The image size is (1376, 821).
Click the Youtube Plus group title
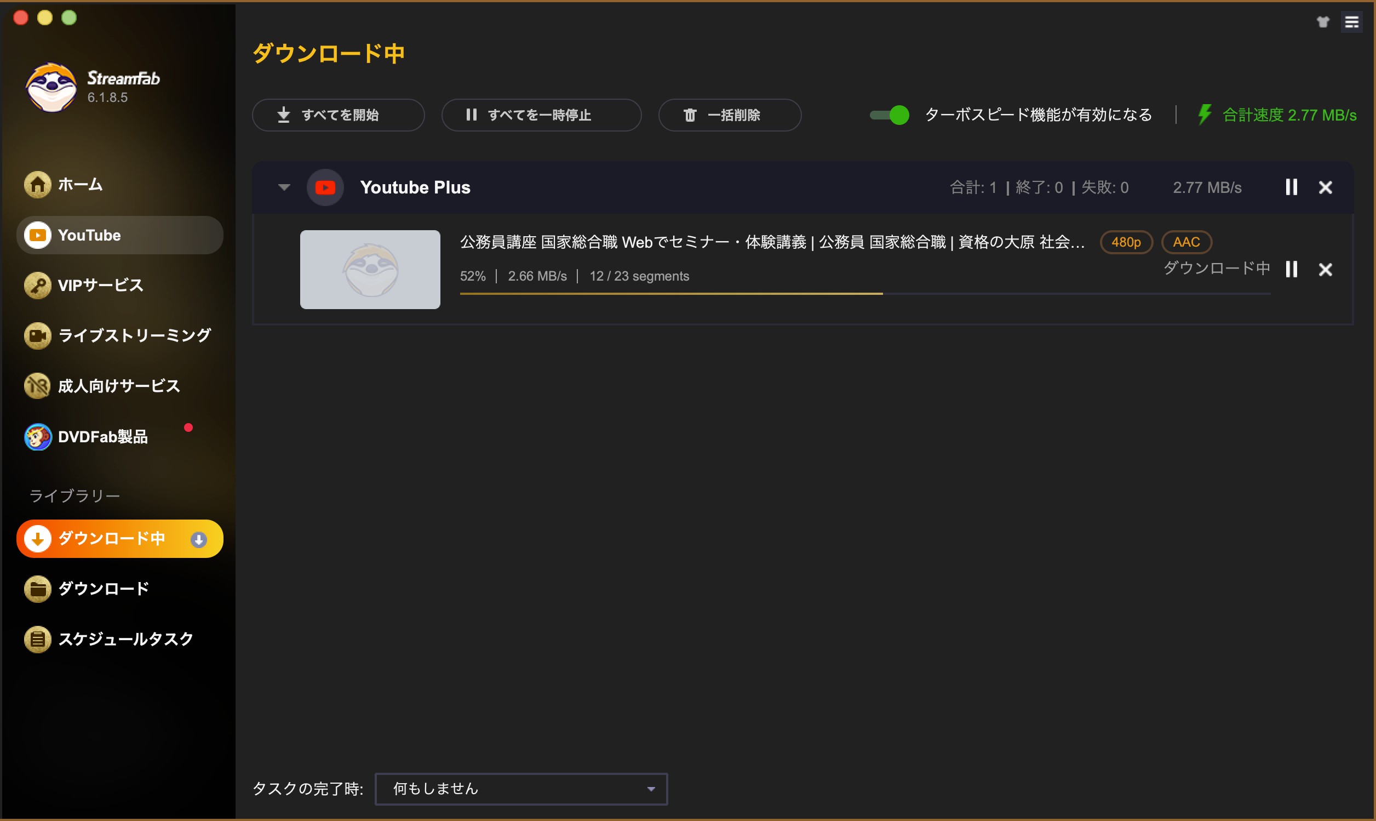tap(415, 187)
